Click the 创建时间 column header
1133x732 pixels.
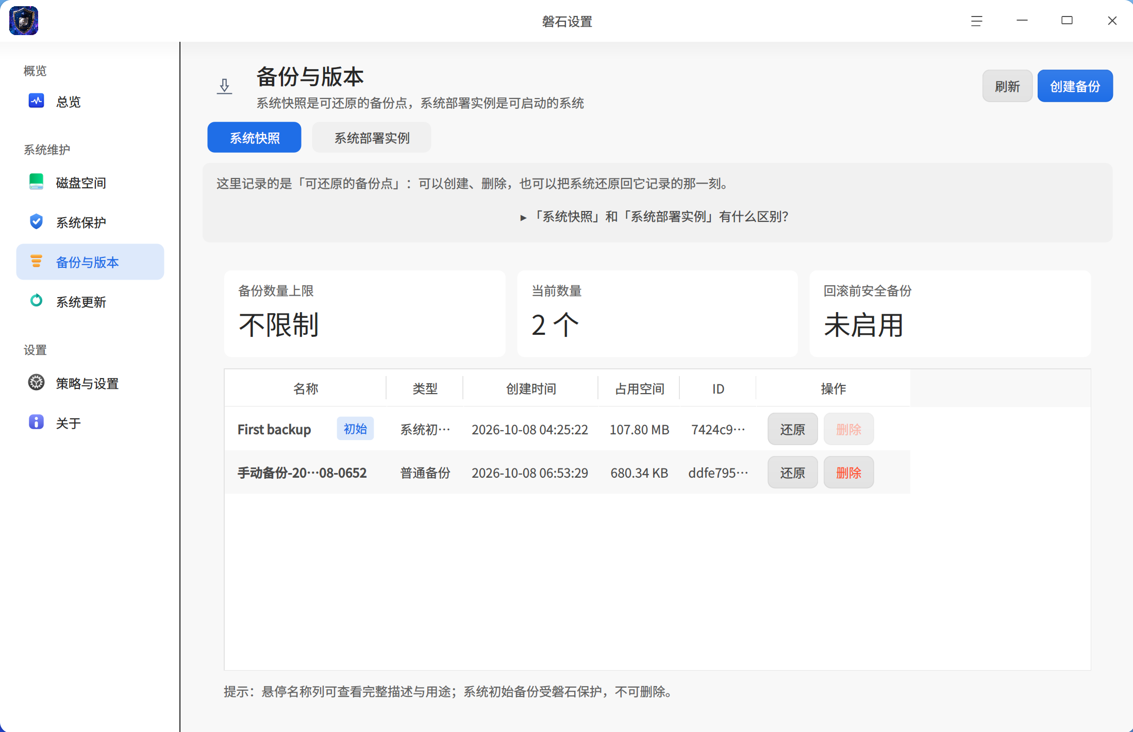tap(531, 388)
